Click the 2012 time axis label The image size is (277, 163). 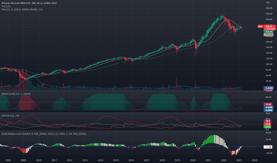(x=70, y=160)
